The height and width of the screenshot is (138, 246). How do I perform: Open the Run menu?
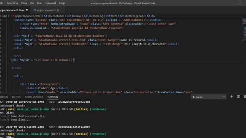[x=39, y=3]
